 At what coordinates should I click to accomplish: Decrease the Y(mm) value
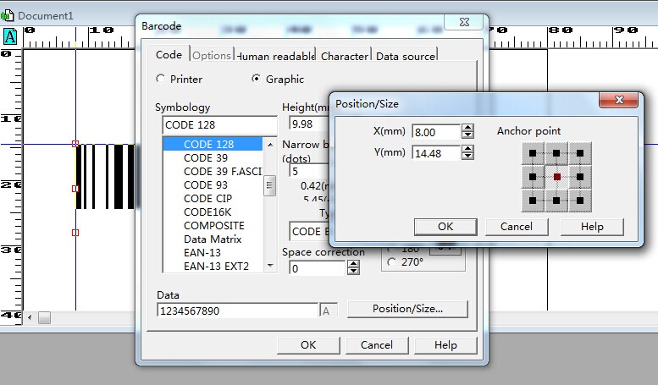click(x=467, y=156)
